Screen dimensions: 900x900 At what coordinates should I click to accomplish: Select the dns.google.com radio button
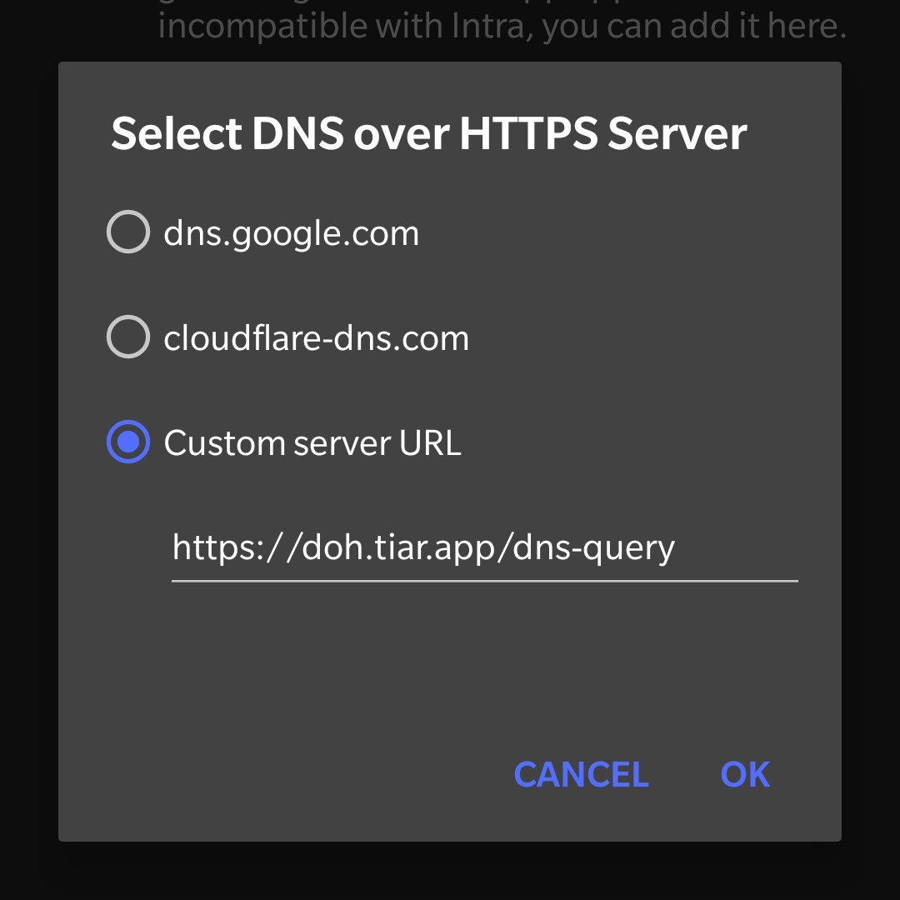(x=128, y=232)
